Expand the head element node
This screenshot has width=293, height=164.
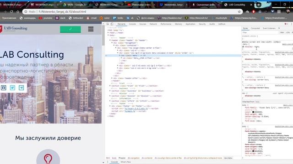(x=108, y=33)
